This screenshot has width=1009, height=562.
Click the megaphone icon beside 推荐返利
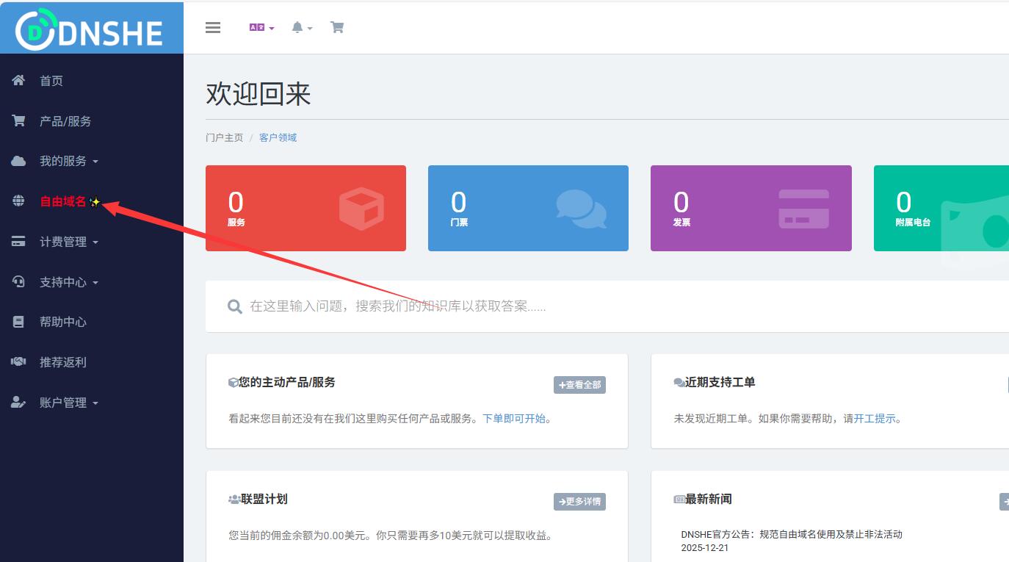click(18, 361)
